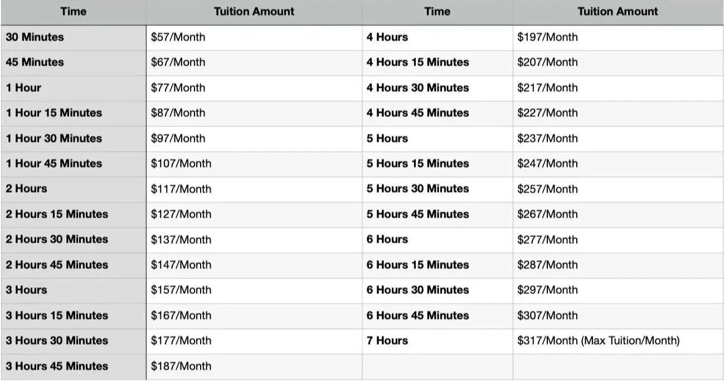Screen dimensions: 724x382
Task: Click the 30 Minutes row label
Action: [35, 37]
